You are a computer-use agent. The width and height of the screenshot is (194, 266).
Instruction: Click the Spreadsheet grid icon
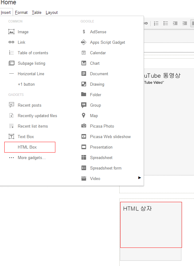pos(84,158)
